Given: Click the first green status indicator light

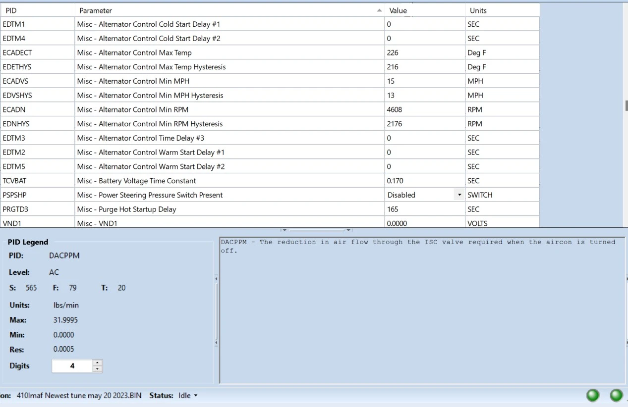Looking at the screenshot, I should pyautogui.click(x=593, y=395).
